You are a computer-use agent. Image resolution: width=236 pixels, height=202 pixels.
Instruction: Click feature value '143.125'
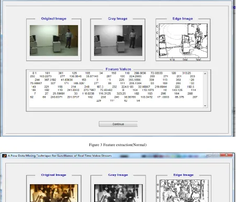click(177, 90)
